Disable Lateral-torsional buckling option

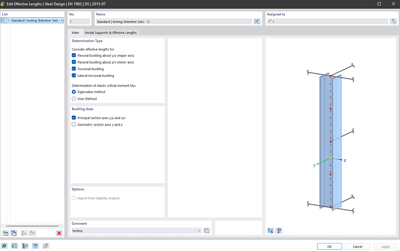(x=74, y=75)
